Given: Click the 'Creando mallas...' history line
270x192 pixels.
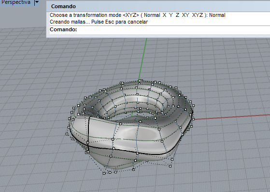Looking at the screenshot, I should tap(99, 22).
